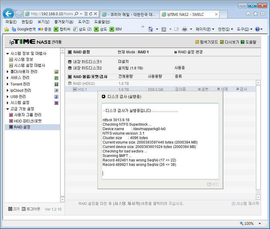Image resolution: width=270 pixels, height=229 pixels.
Task: Click the RSS feeds icon in command bar
Action: [164, 29]
